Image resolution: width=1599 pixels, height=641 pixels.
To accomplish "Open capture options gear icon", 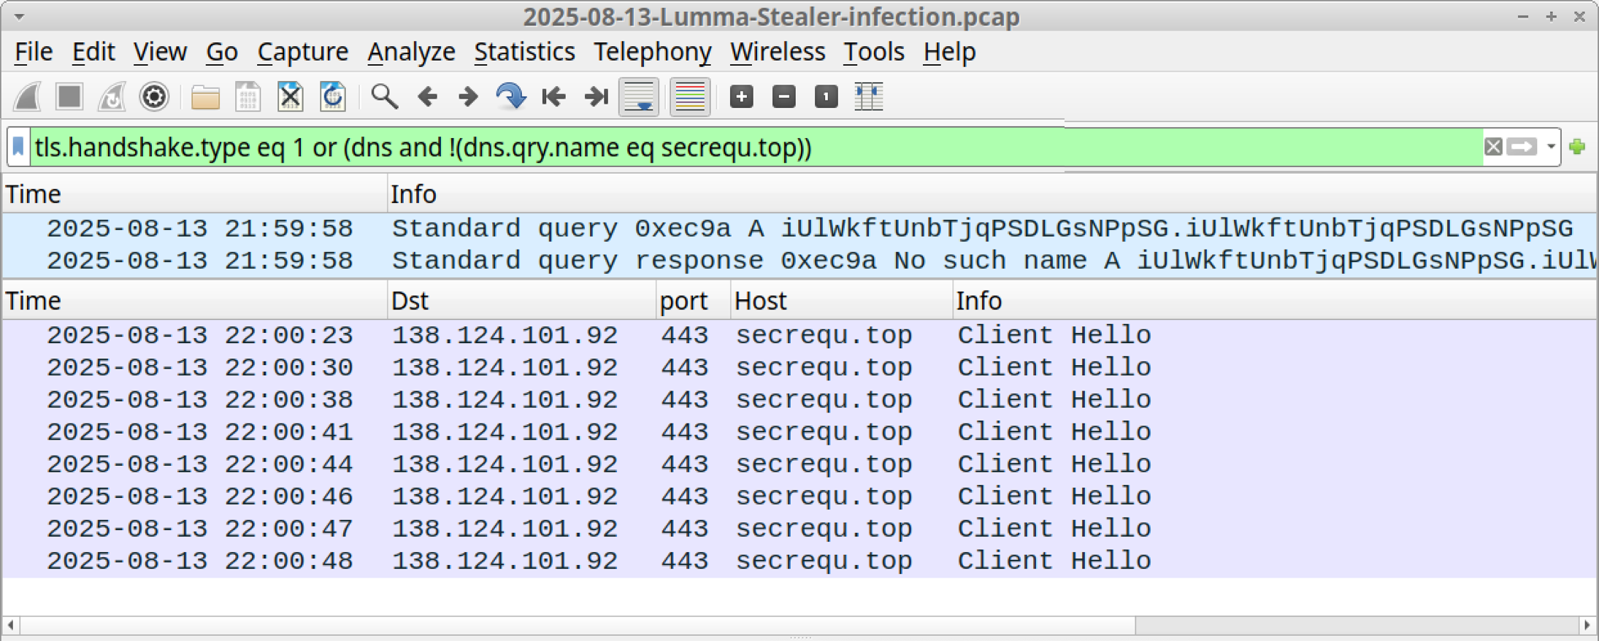I will [154, 96].
